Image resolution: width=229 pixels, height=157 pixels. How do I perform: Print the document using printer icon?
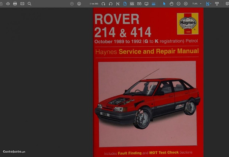coord(15,4)
